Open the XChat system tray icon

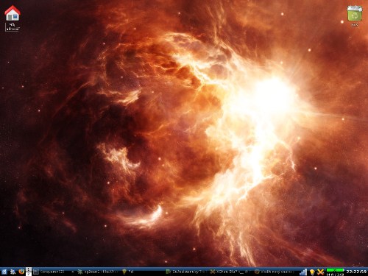[320, 272]
